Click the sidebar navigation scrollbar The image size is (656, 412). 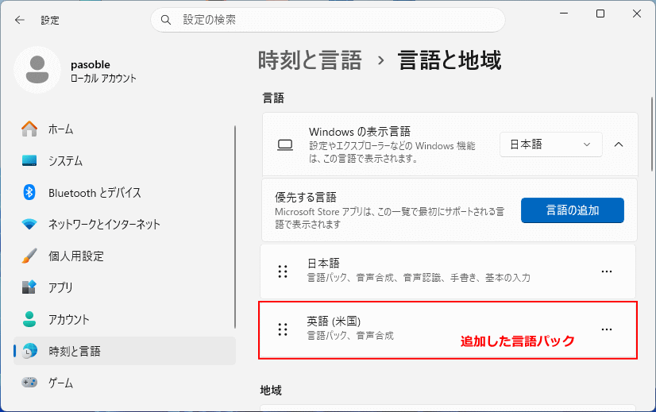click(235, 227)
